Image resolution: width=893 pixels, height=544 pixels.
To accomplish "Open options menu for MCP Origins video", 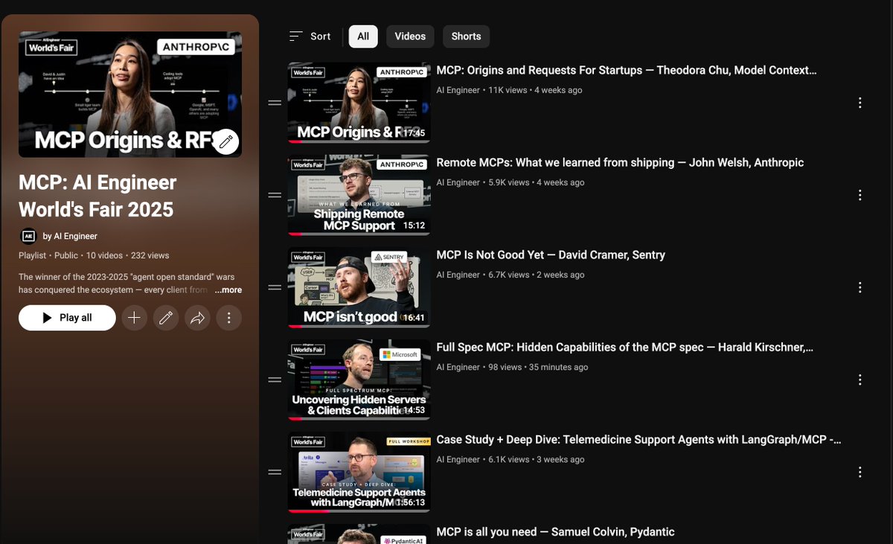I will 860,103.
